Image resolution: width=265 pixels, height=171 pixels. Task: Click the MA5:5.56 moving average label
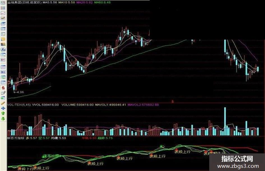[50, 3]
